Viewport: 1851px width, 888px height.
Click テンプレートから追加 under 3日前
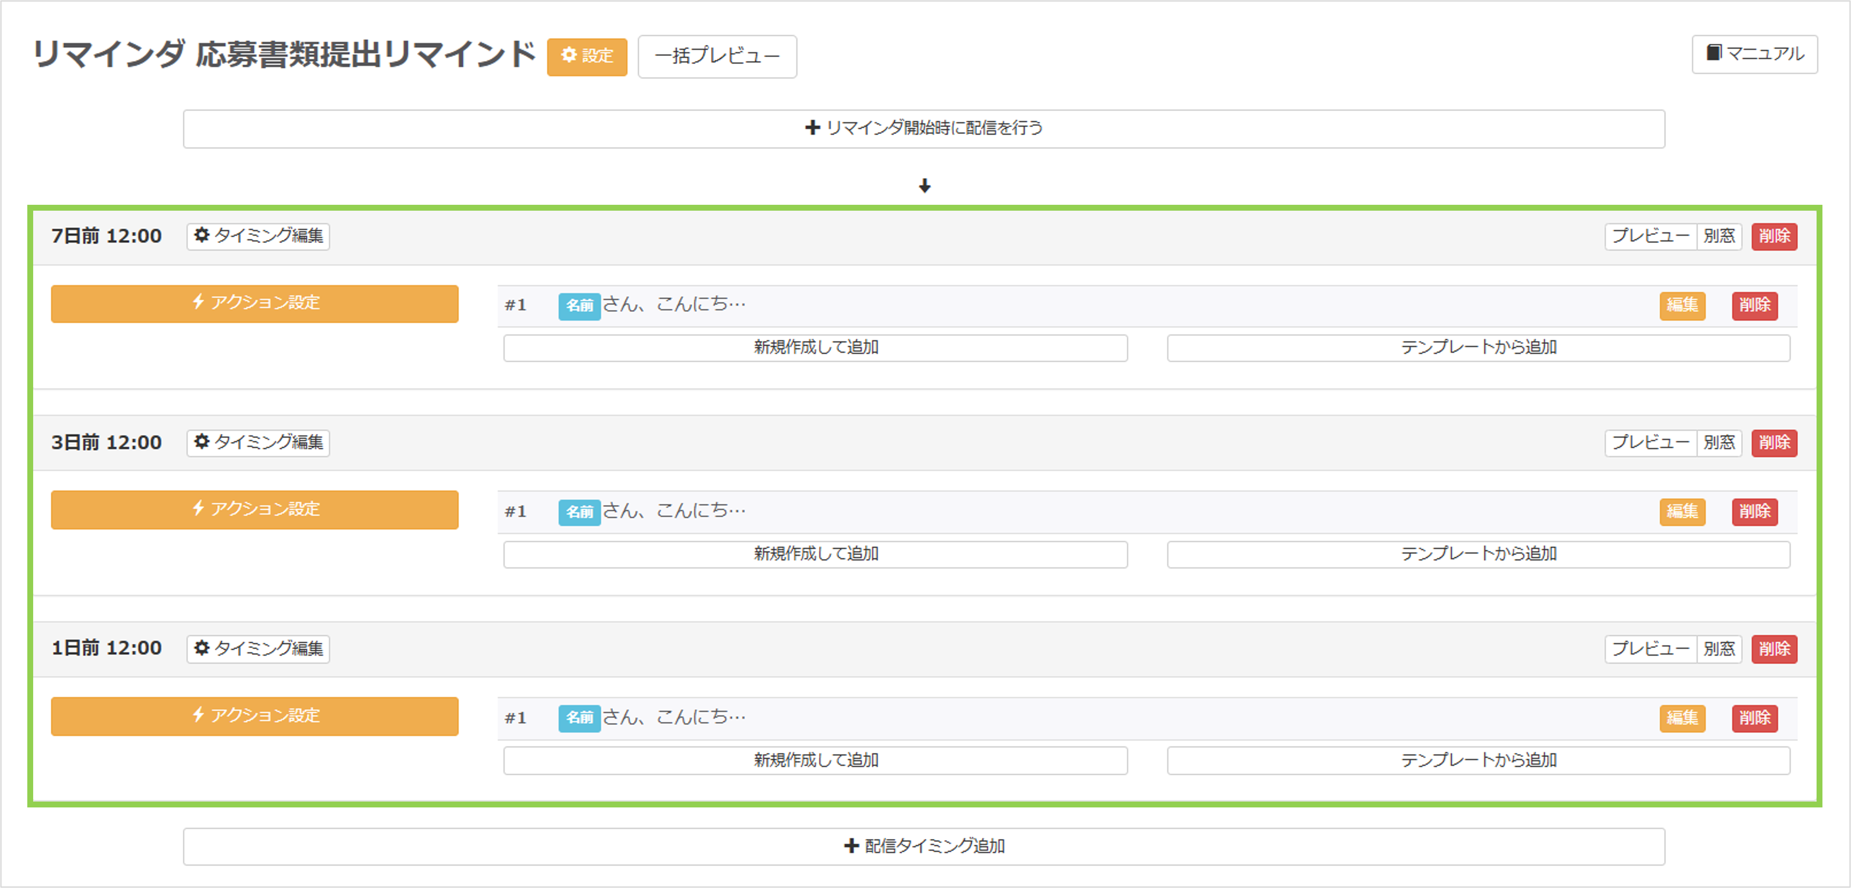[x=1478, y=554]
